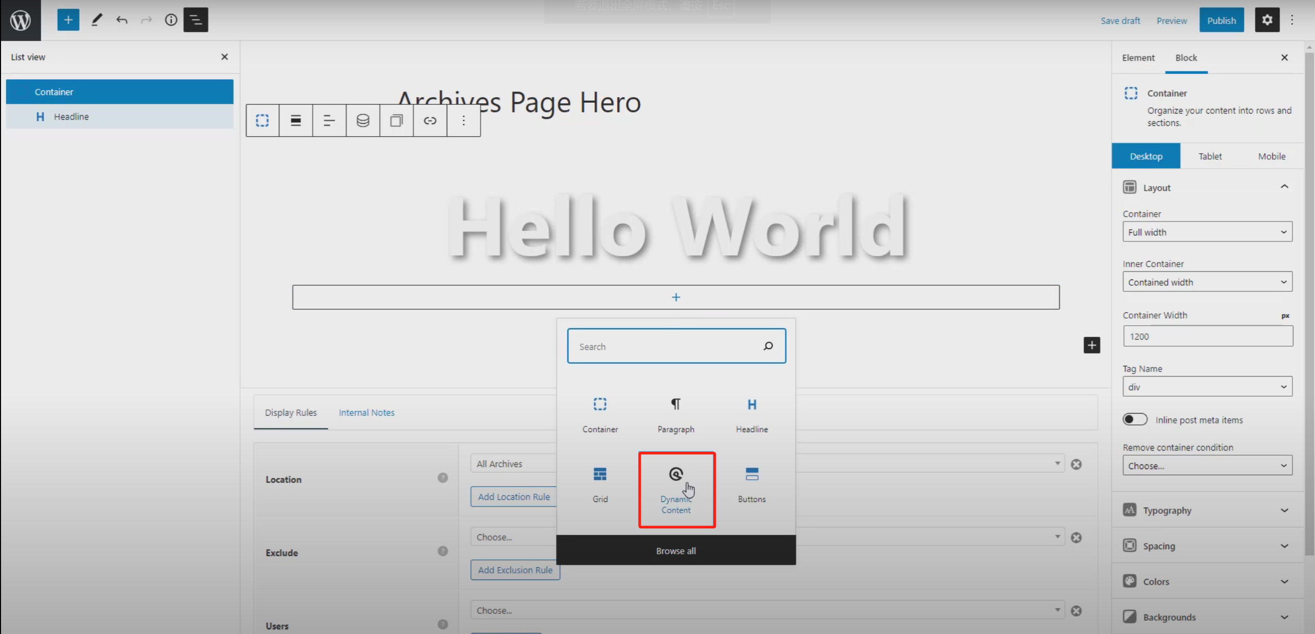Click the undo arrow icon
This screenshot has height=634, width=1315.
point(122,20)
